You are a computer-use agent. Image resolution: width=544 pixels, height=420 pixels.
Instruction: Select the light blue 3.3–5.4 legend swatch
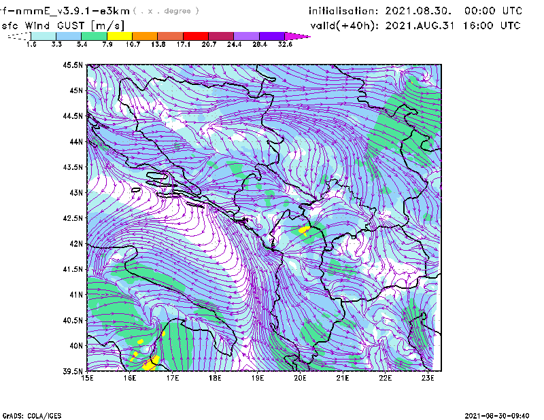(69, 36)
